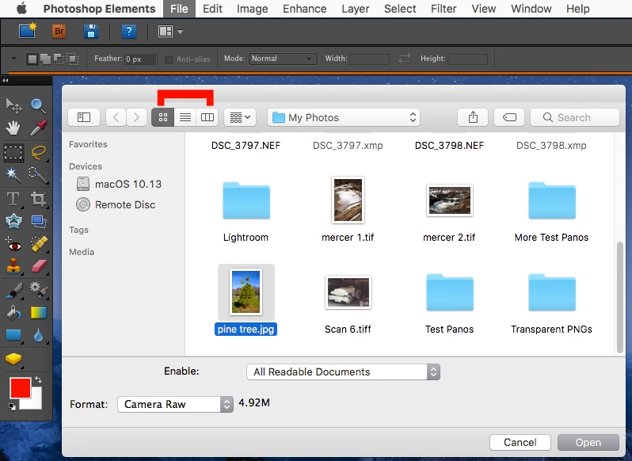
Task: Select the Rectangle shape tool
Action: [x=13, y=335]
